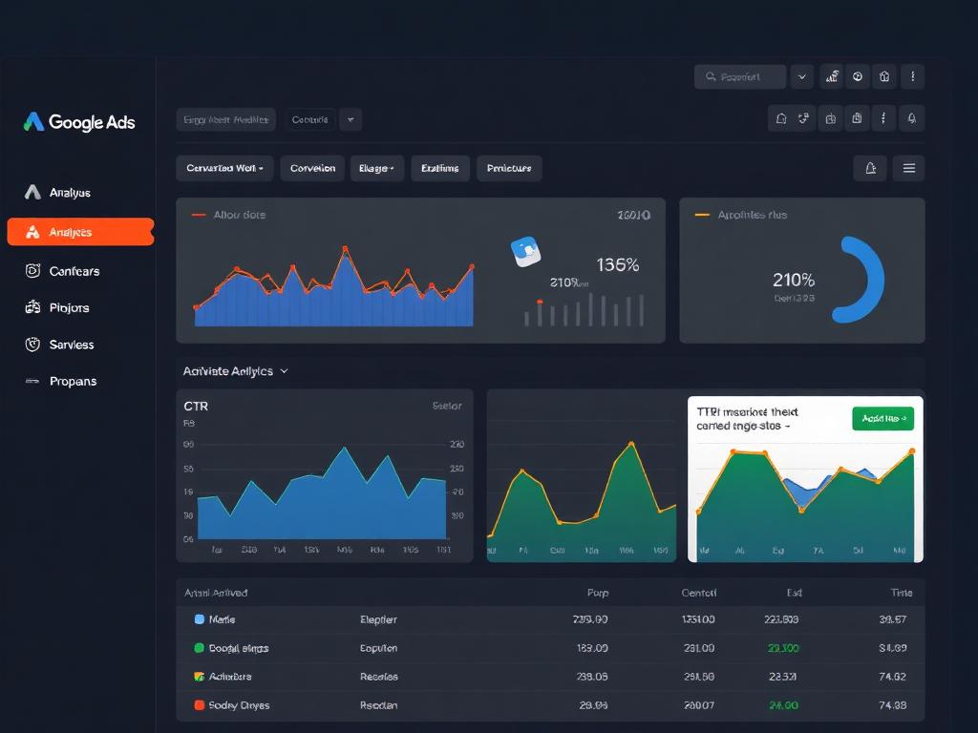Open the Cerverted Wofi dropdown filter

pos(224,168)
